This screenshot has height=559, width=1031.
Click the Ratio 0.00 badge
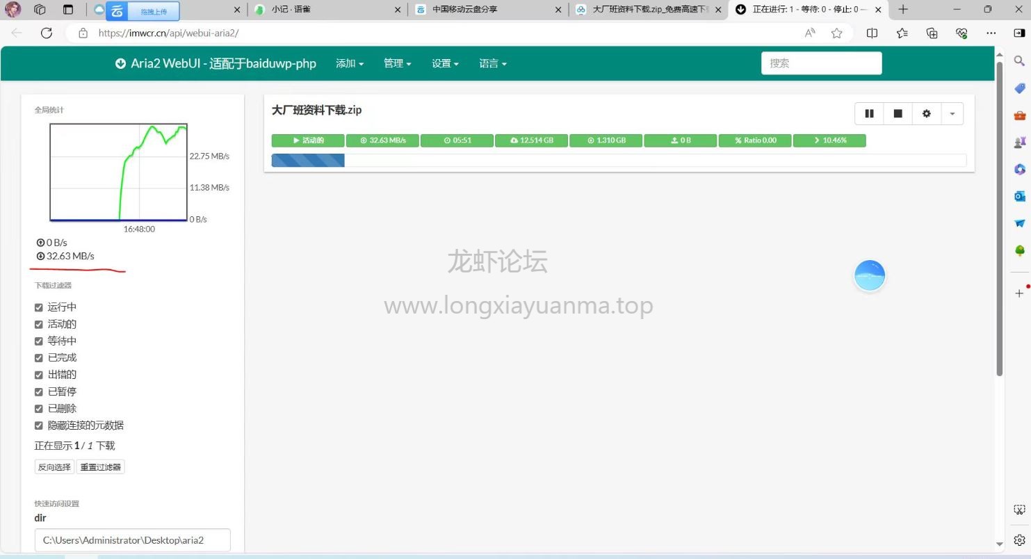[x=755, y=140]
